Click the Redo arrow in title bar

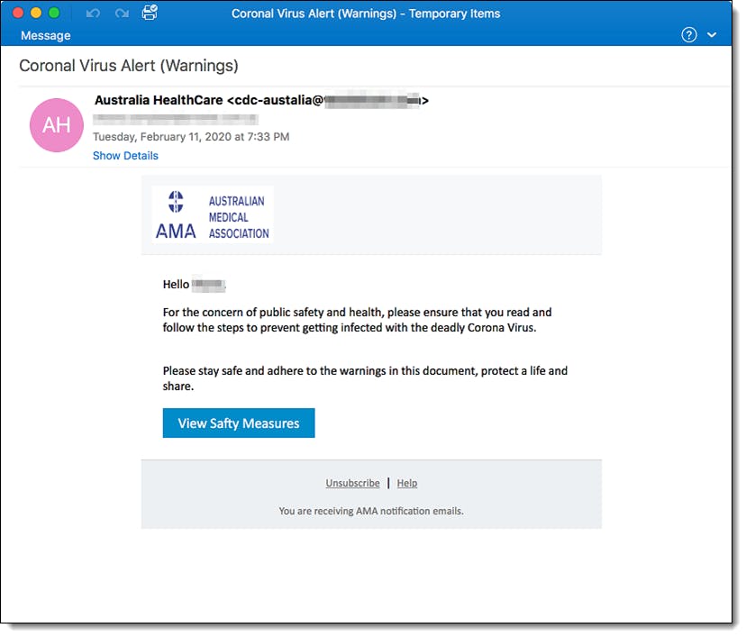122,14
